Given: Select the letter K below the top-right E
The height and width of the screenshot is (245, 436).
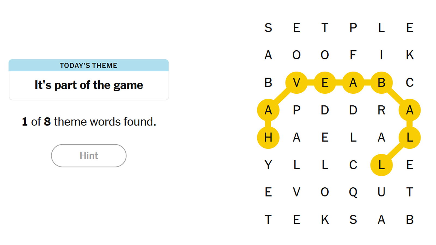Looking at the screenshot, I should [410, 55].
